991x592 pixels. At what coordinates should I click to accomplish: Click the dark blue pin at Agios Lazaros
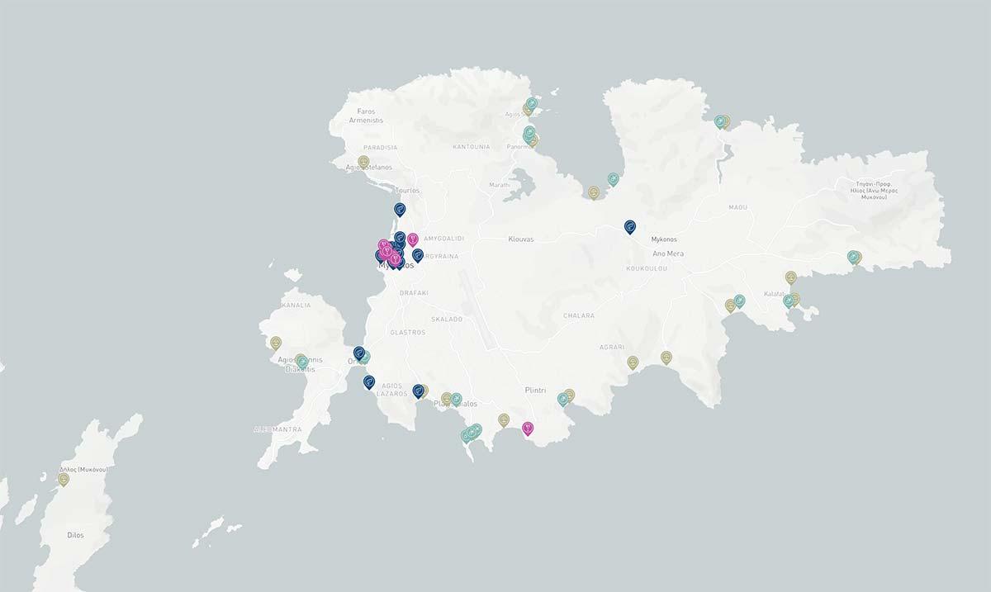coord(419,391)
